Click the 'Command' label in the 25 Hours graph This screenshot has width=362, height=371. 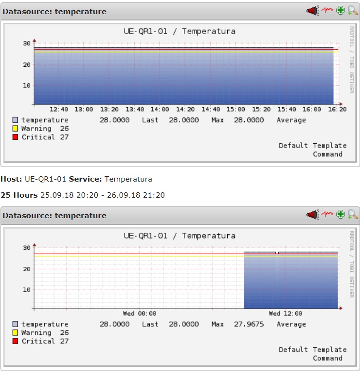coord(327,358)
